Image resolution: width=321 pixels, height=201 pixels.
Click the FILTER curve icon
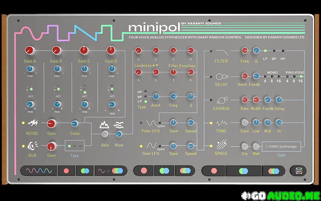coord(222,53)
